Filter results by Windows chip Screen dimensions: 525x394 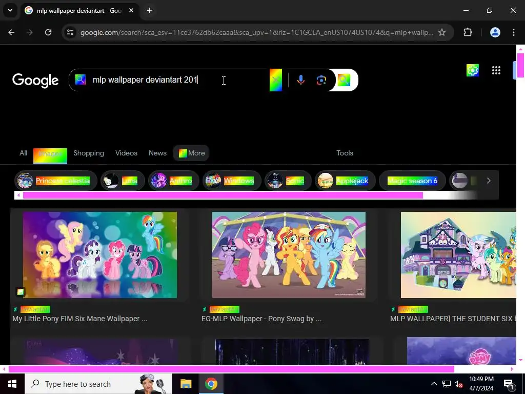pos(232,181)
